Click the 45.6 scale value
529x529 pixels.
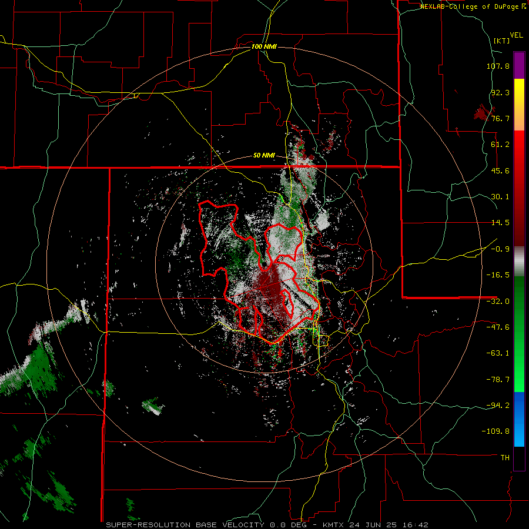(500, 170)
